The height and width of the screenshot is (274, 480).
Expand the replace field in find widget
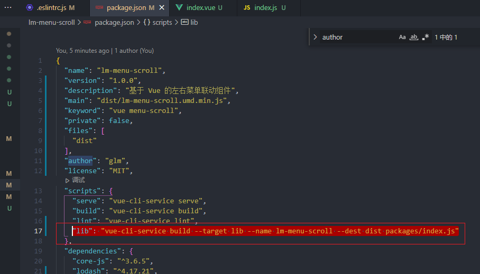coord(315,37)
